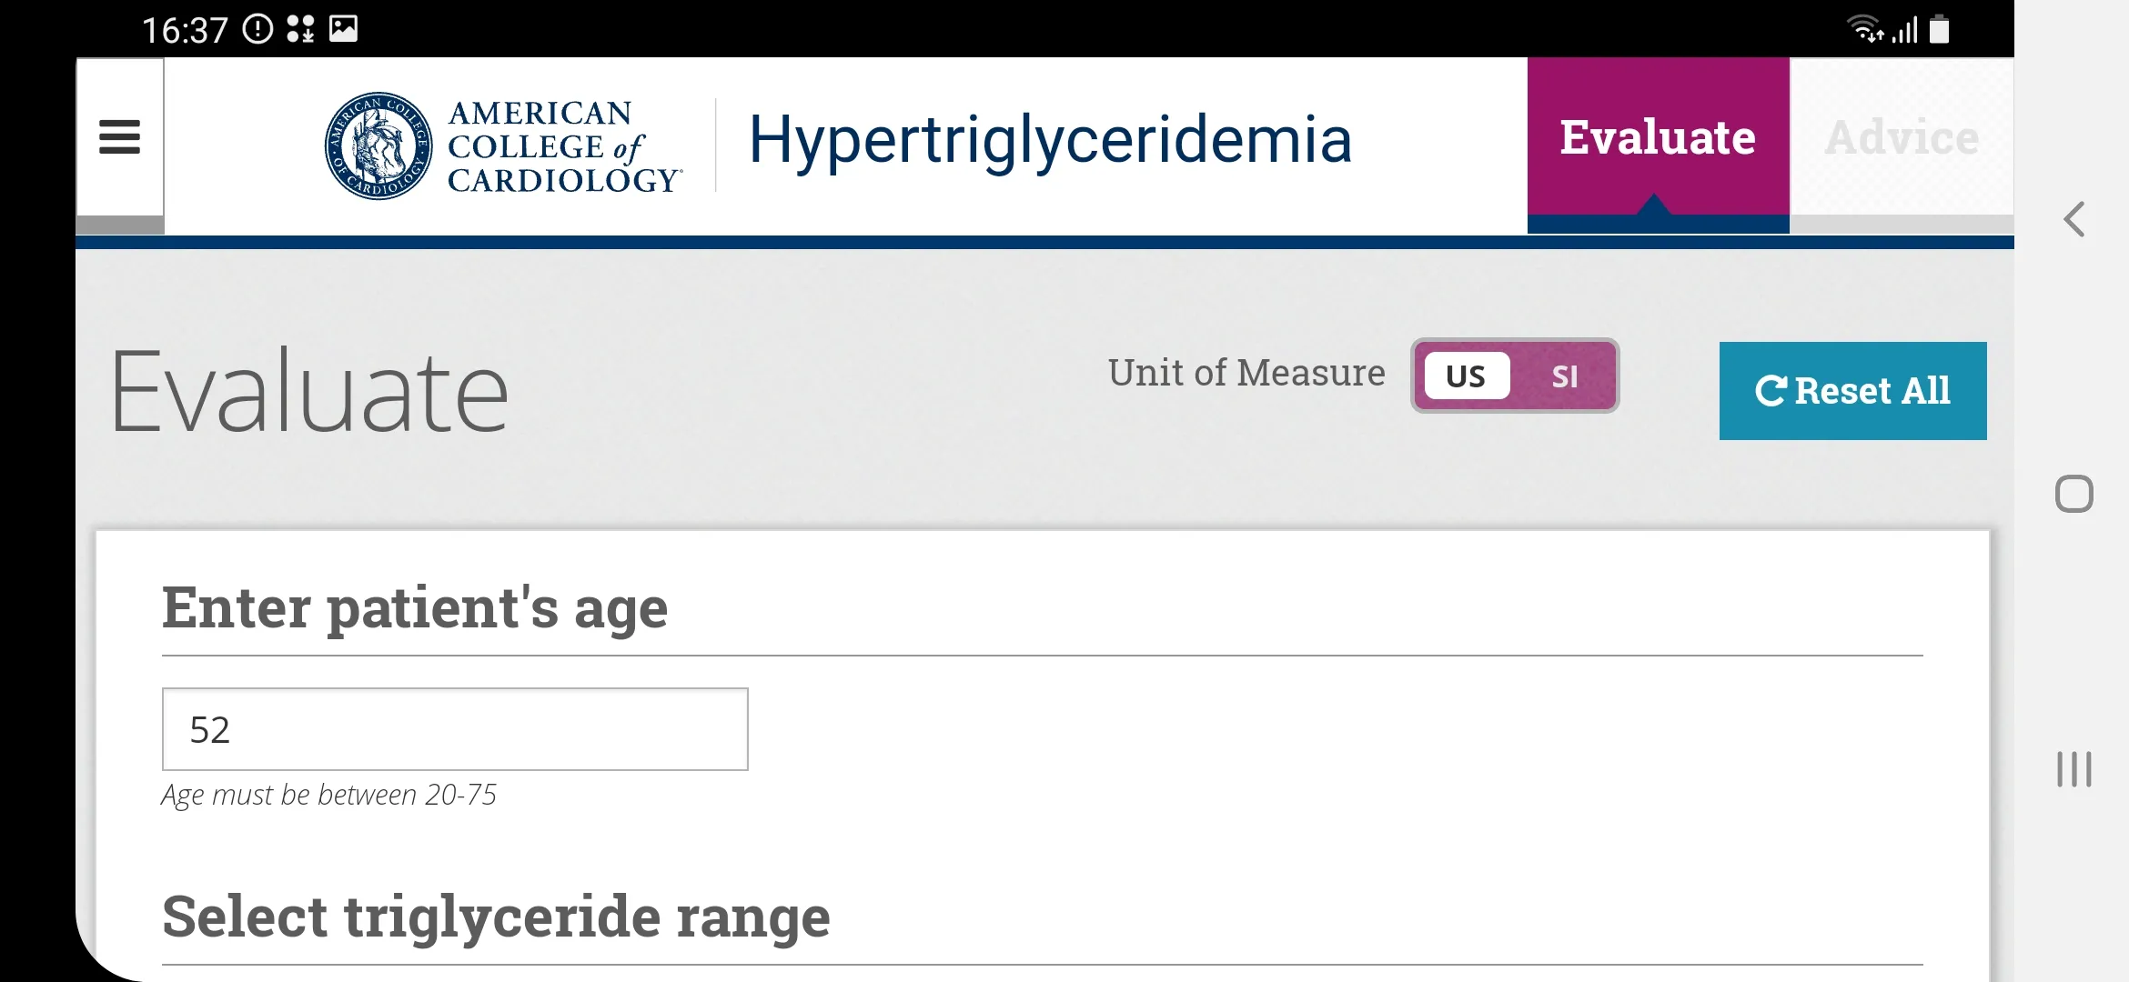
Task: Click the Hypertriglyceridemia title link
Action: 1050,140
